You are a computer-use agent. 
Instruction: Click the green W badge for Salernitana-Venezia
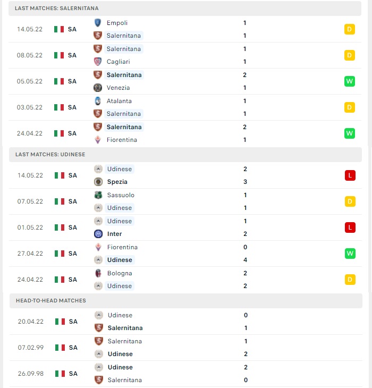(350, 81)
